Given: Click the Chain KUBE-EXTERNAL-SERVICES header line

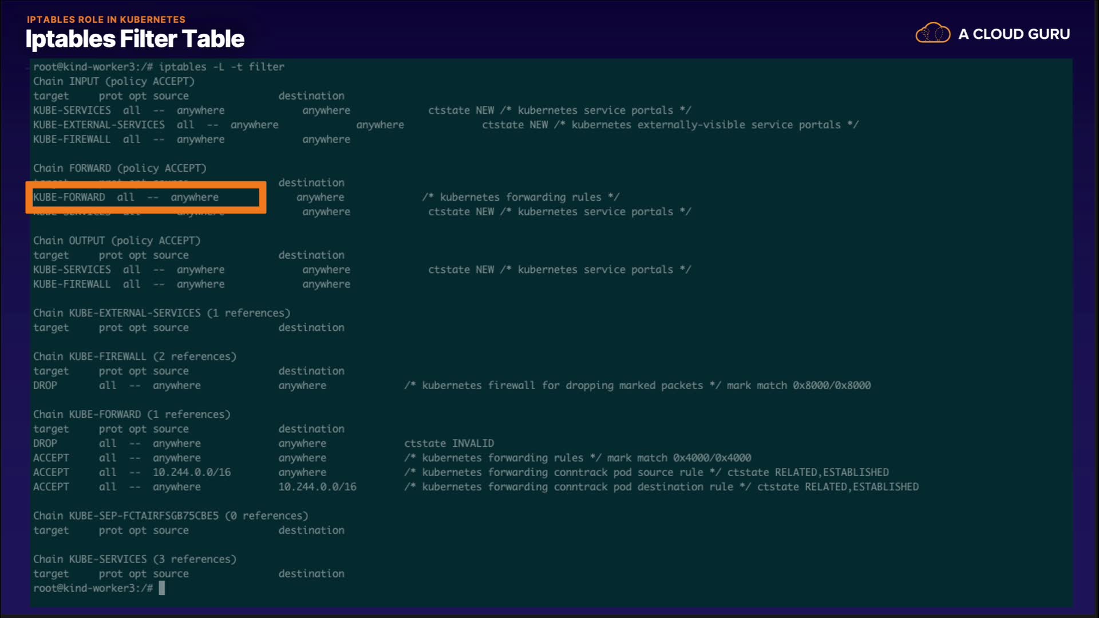Looking at the screenshot, I should [161, 313].
